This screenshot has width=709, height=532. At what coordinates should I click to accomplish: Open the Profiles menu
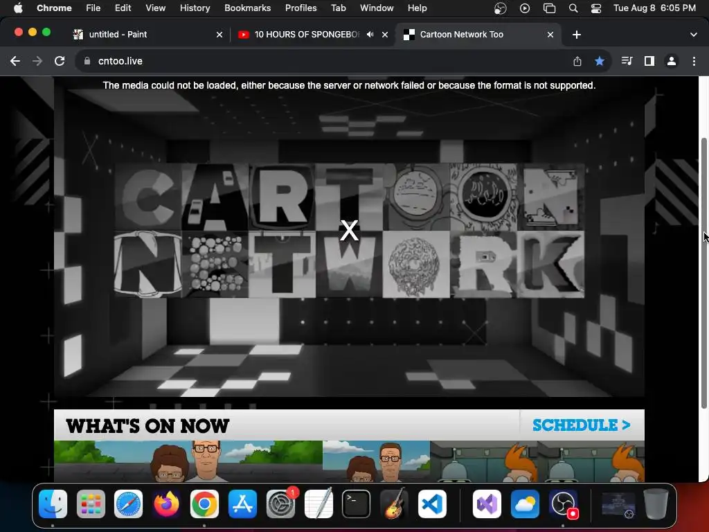(300, 8)
